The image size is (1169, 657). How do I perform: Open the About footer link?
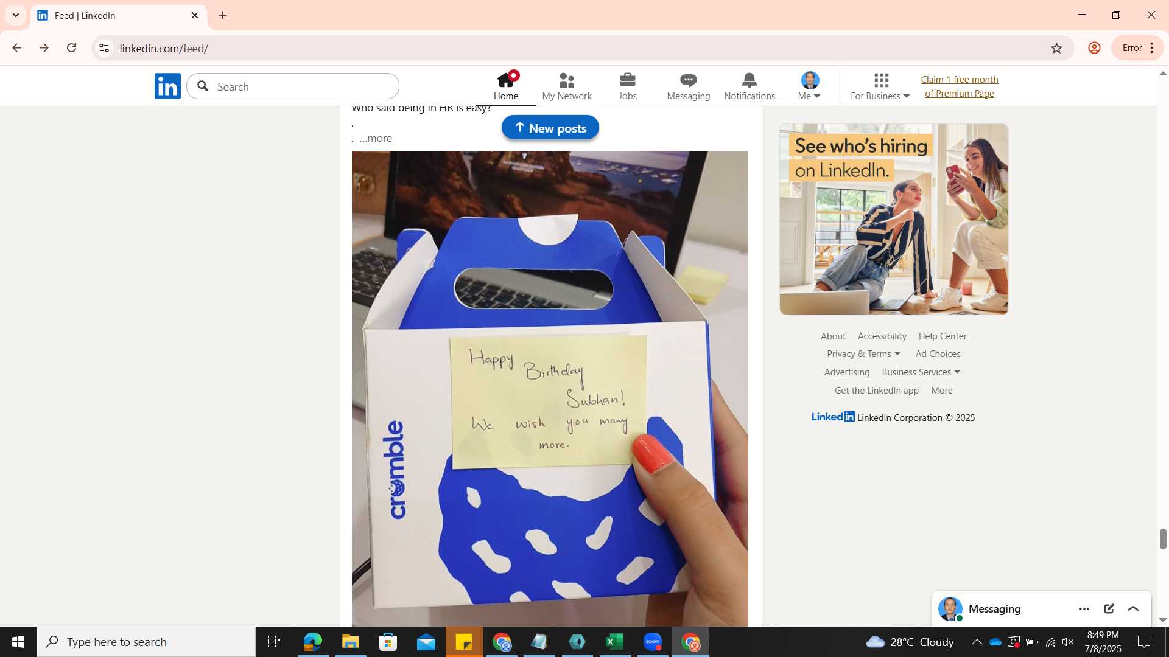[833, 336]
